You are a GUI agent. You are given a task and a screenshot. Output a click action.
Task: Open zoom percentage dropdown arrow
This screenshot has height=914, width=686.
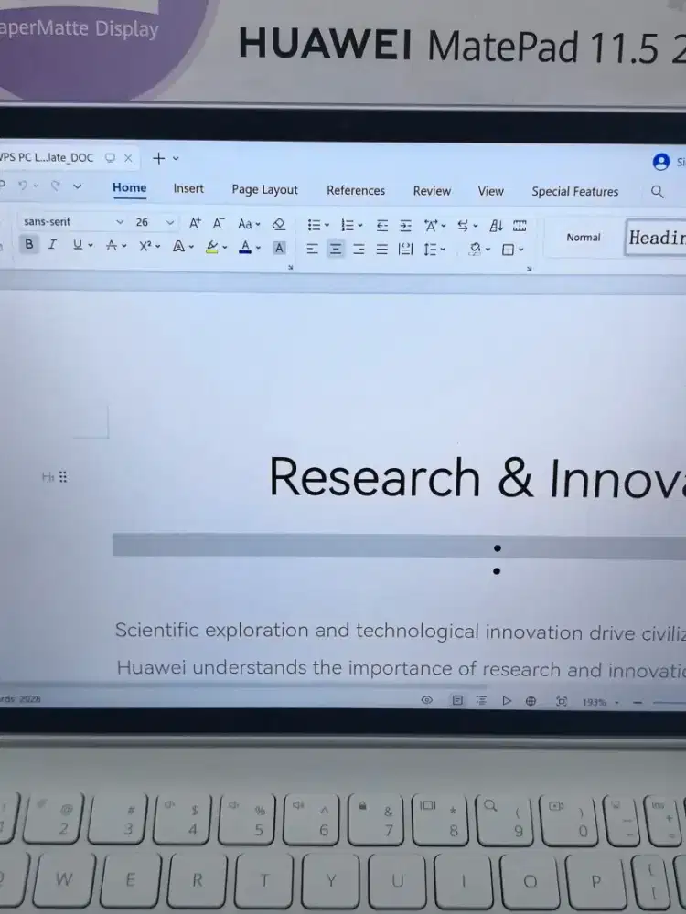616,703
